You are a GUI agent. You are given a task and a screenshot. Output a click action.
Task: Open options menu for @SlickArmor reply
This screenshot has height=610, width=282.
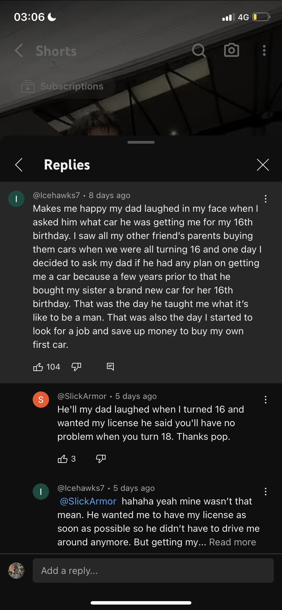[x=266, y=400]
